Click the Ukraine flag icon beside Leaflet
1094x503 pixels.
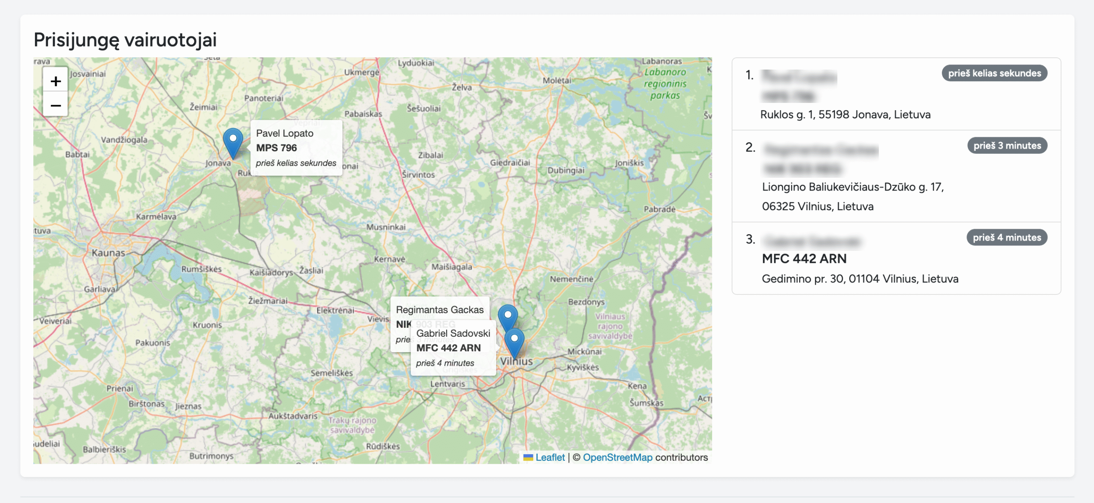(528, 457)
